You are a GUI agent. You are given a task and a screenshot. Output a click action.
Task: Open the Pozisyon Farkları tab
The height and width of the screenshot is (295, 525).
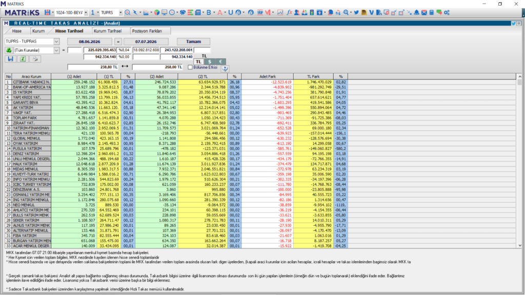coord(147,31)
